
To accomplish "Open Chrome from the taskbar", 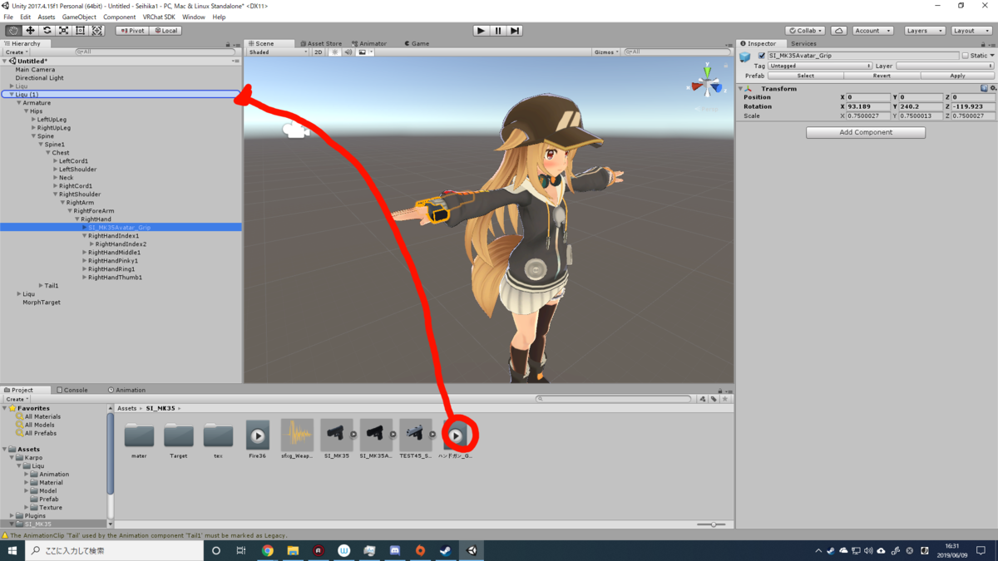I will click(268, 550).
